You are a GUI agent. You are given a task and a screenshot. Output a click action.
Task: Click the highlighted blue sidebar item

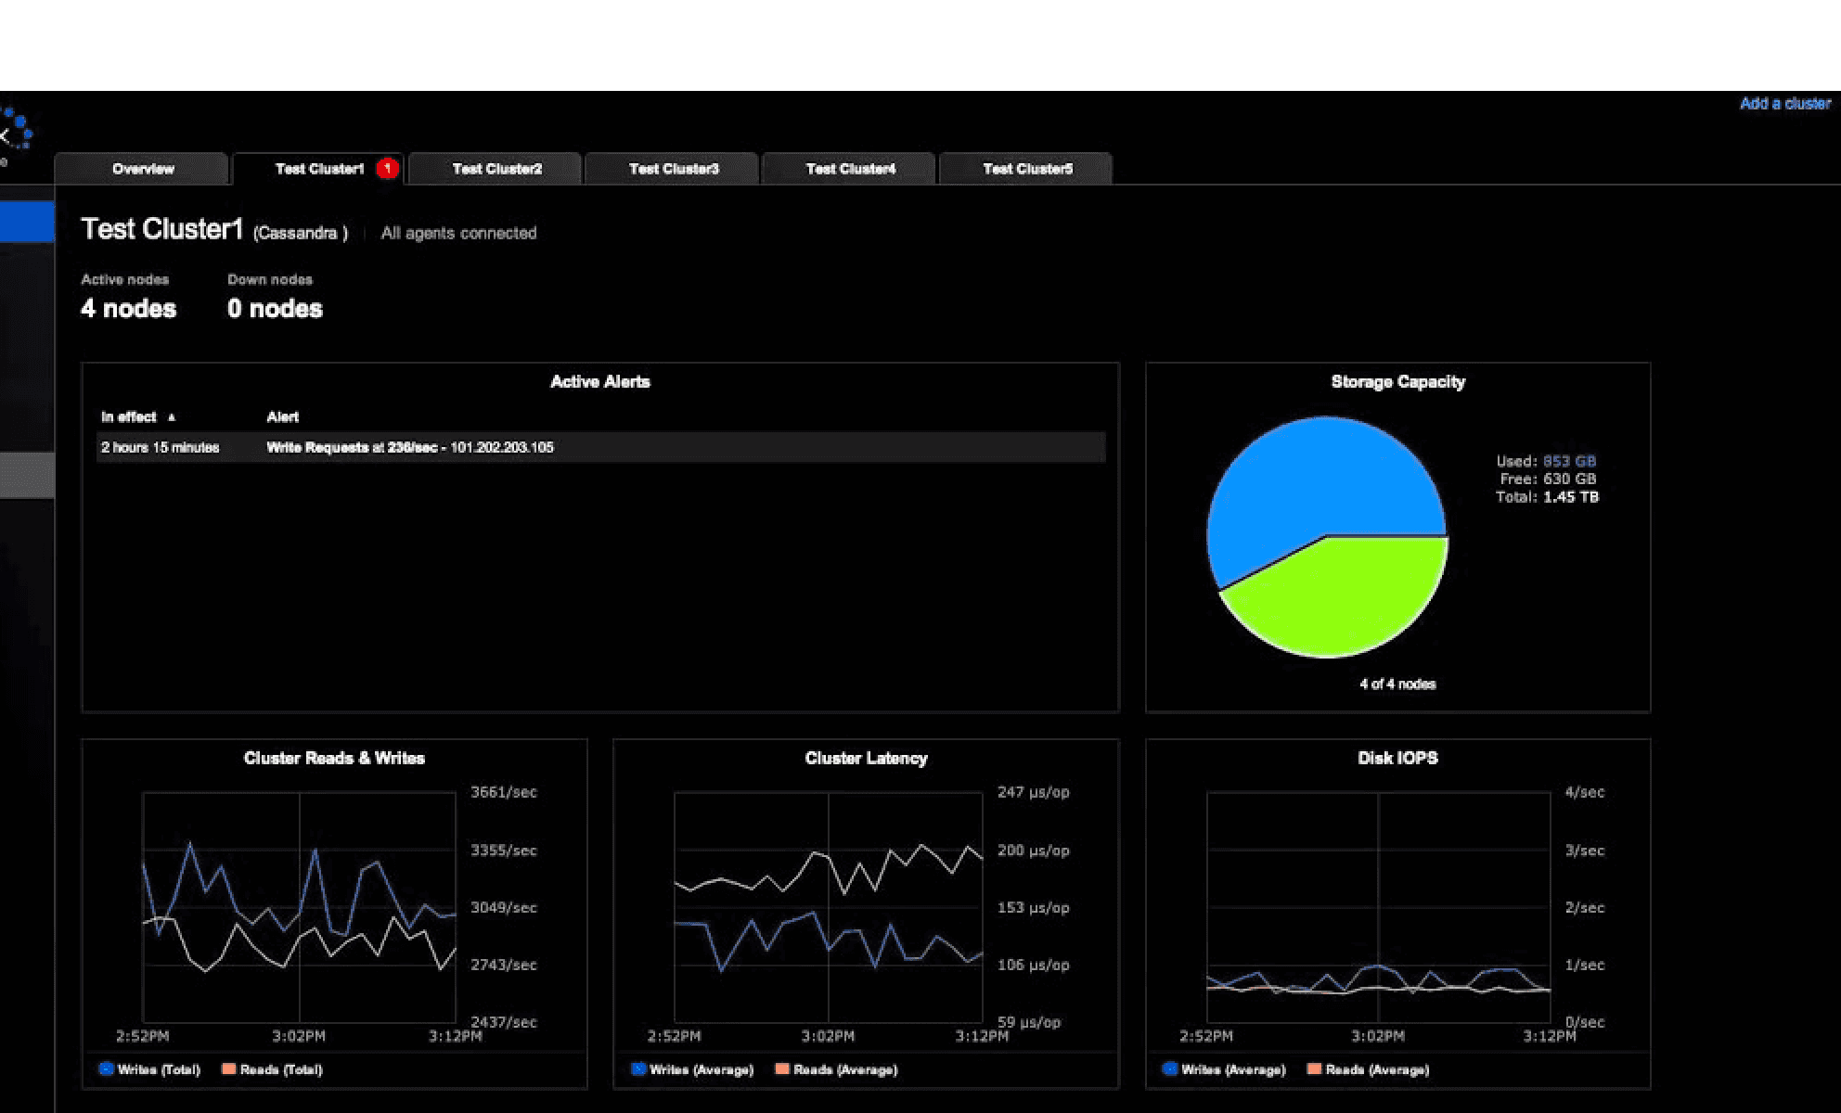(27, 222)
